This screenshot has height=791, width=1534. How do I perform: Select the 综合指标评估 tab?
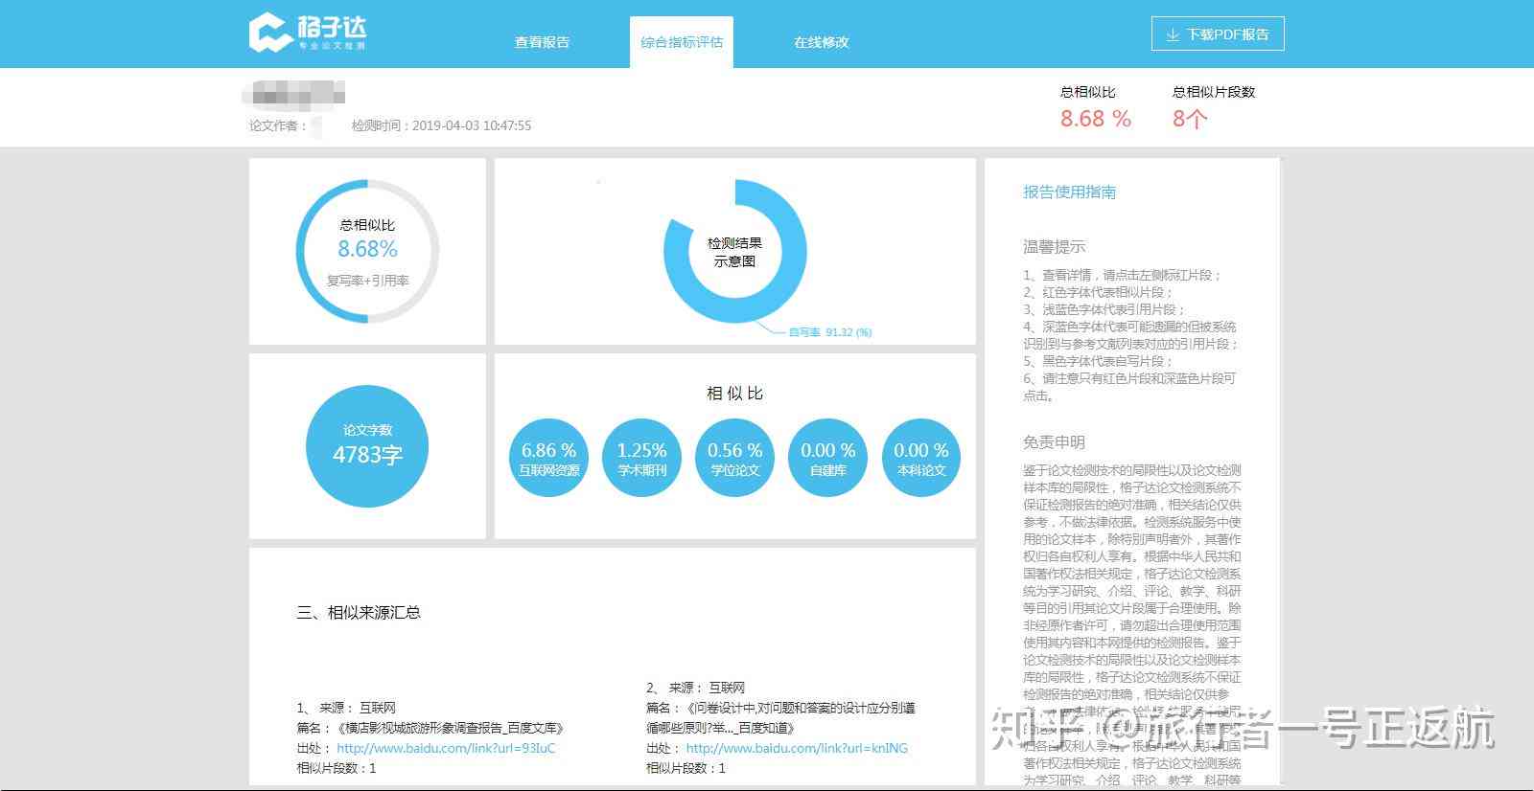tap(682, 42)
